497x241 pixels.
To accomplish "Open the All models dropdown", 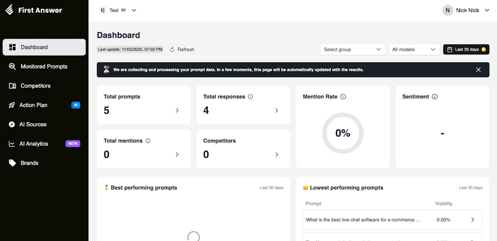I will 414,50.
